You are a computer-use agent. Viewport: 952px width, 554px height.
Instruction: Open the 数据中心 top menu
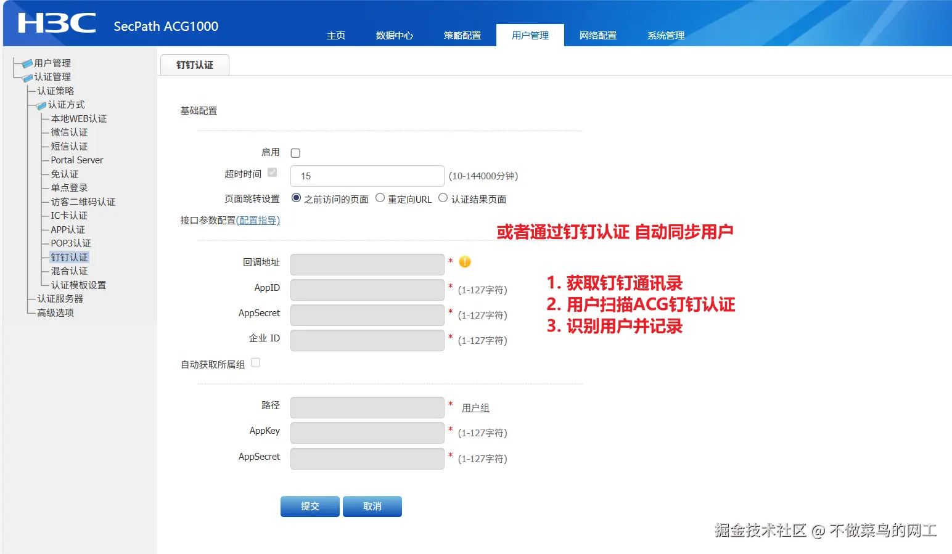[395, 36]
